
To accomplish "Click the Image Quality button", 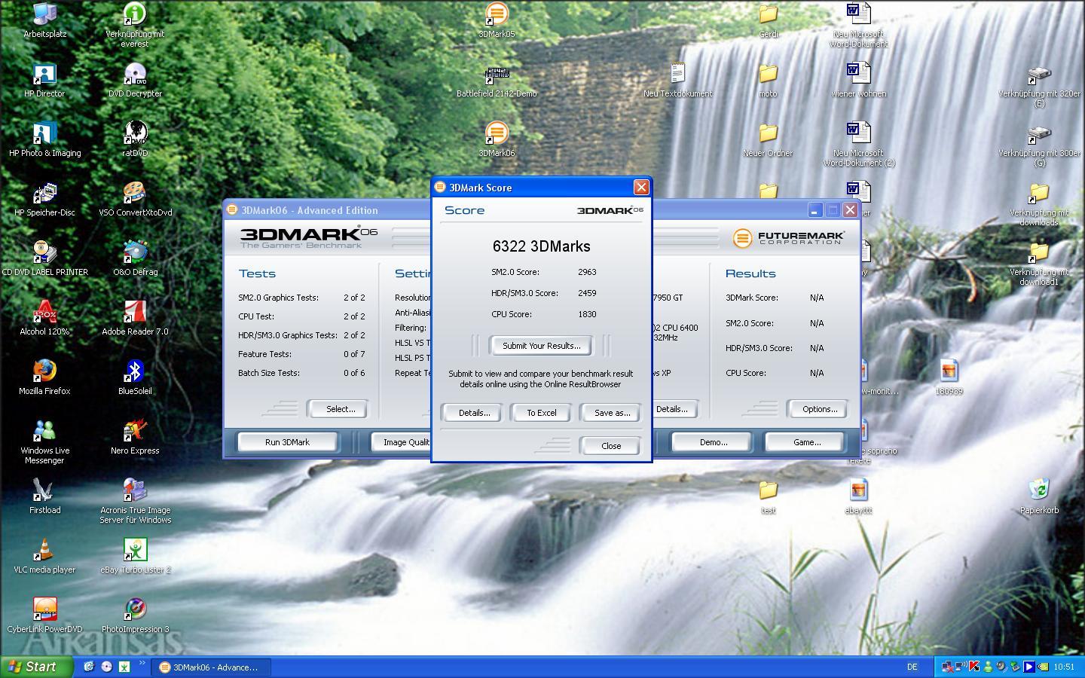I will coord(402,442).
